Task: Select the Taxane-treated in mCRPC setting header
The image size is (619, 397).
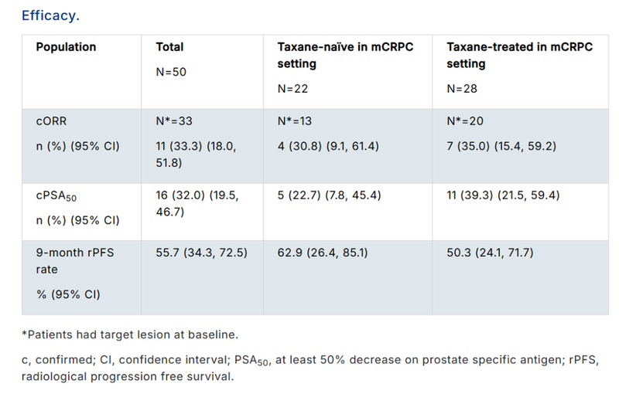Action: pos(519,55)
